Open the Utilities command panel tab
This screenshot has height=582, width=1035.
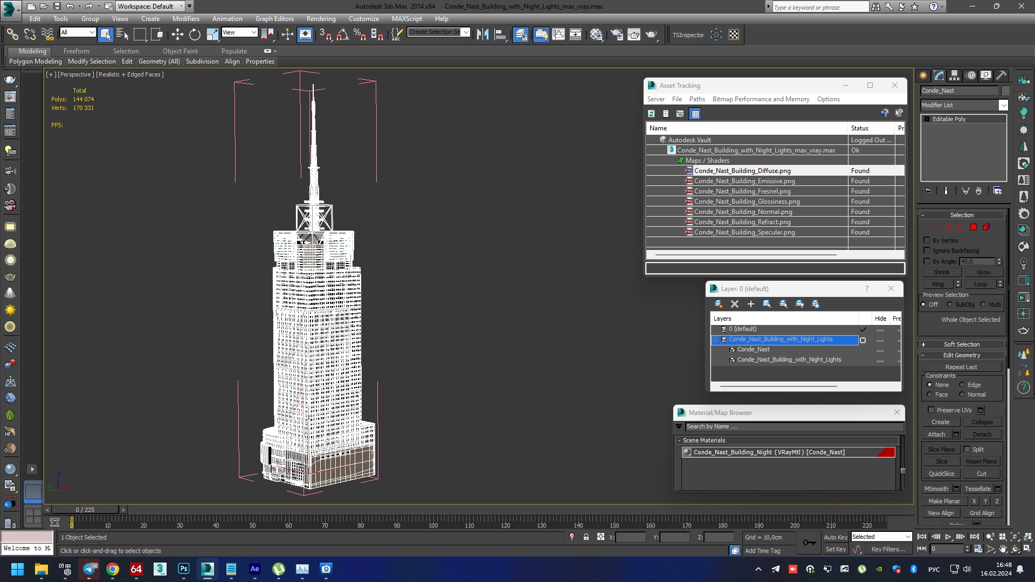point(1002,75)
